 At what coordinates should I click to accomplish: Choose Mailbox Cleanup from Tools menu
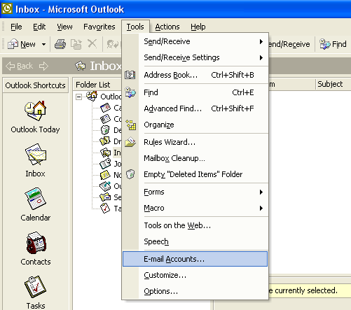pos(195,158)
